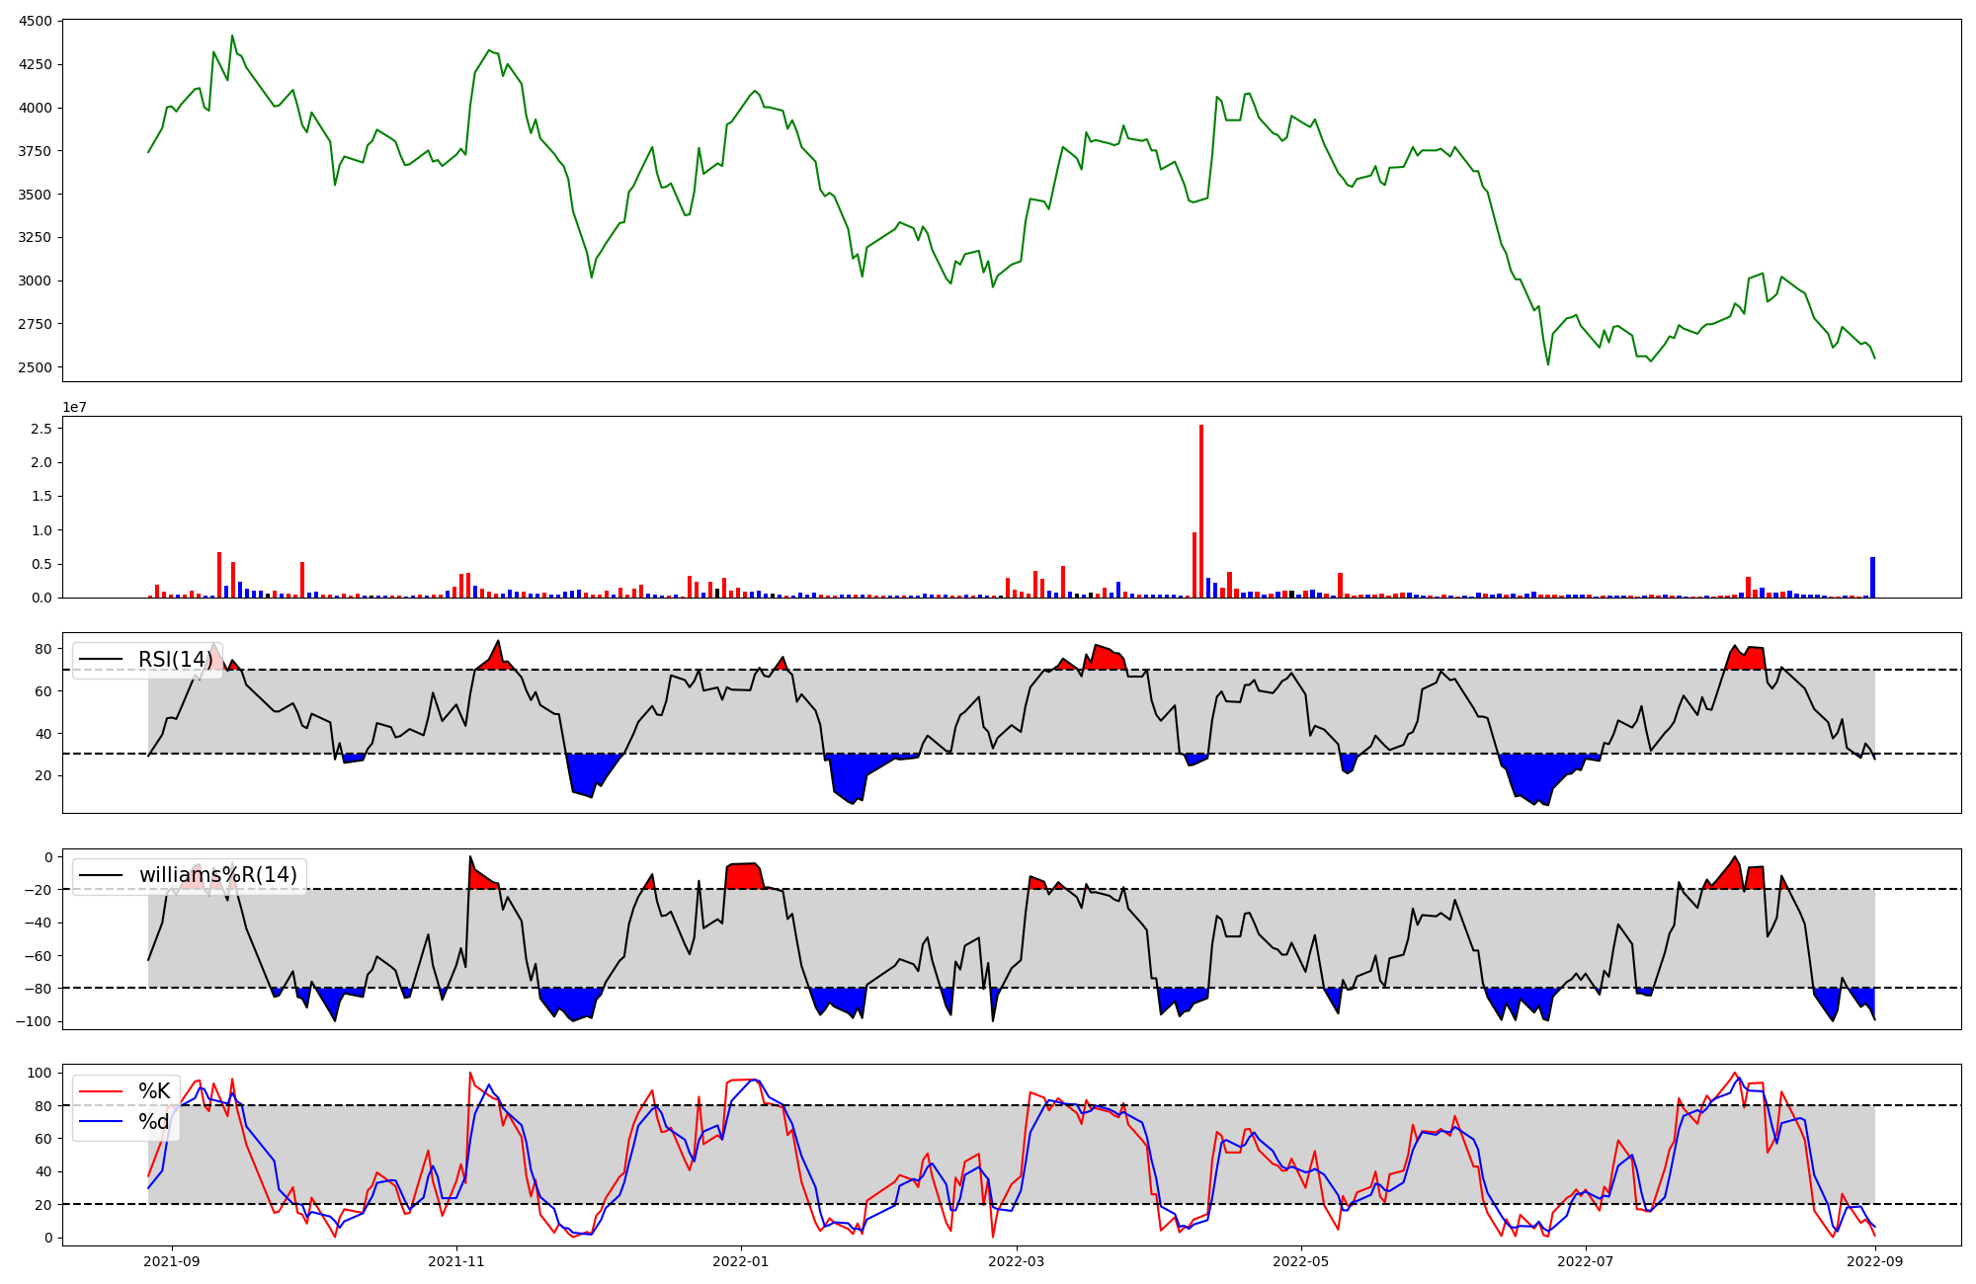Screen dimensions: 1976x1284
Task: Click the %d legend entry
Action: click(154, 1122)
